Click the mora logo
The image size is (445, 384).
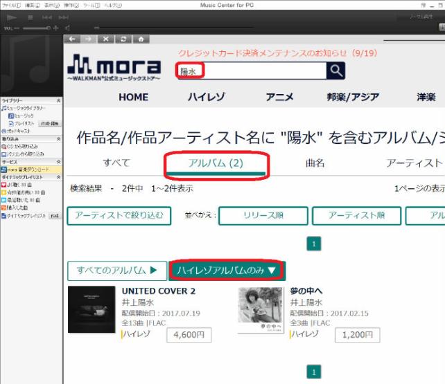[x=114, y=67]
